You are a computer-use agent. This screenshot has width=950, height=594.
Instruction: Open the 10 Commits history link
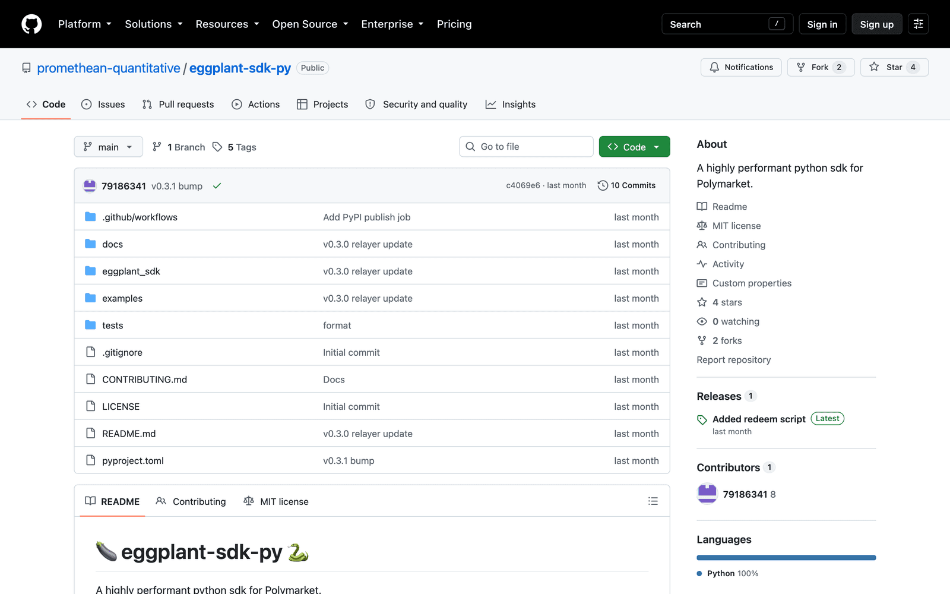point(627,185)
